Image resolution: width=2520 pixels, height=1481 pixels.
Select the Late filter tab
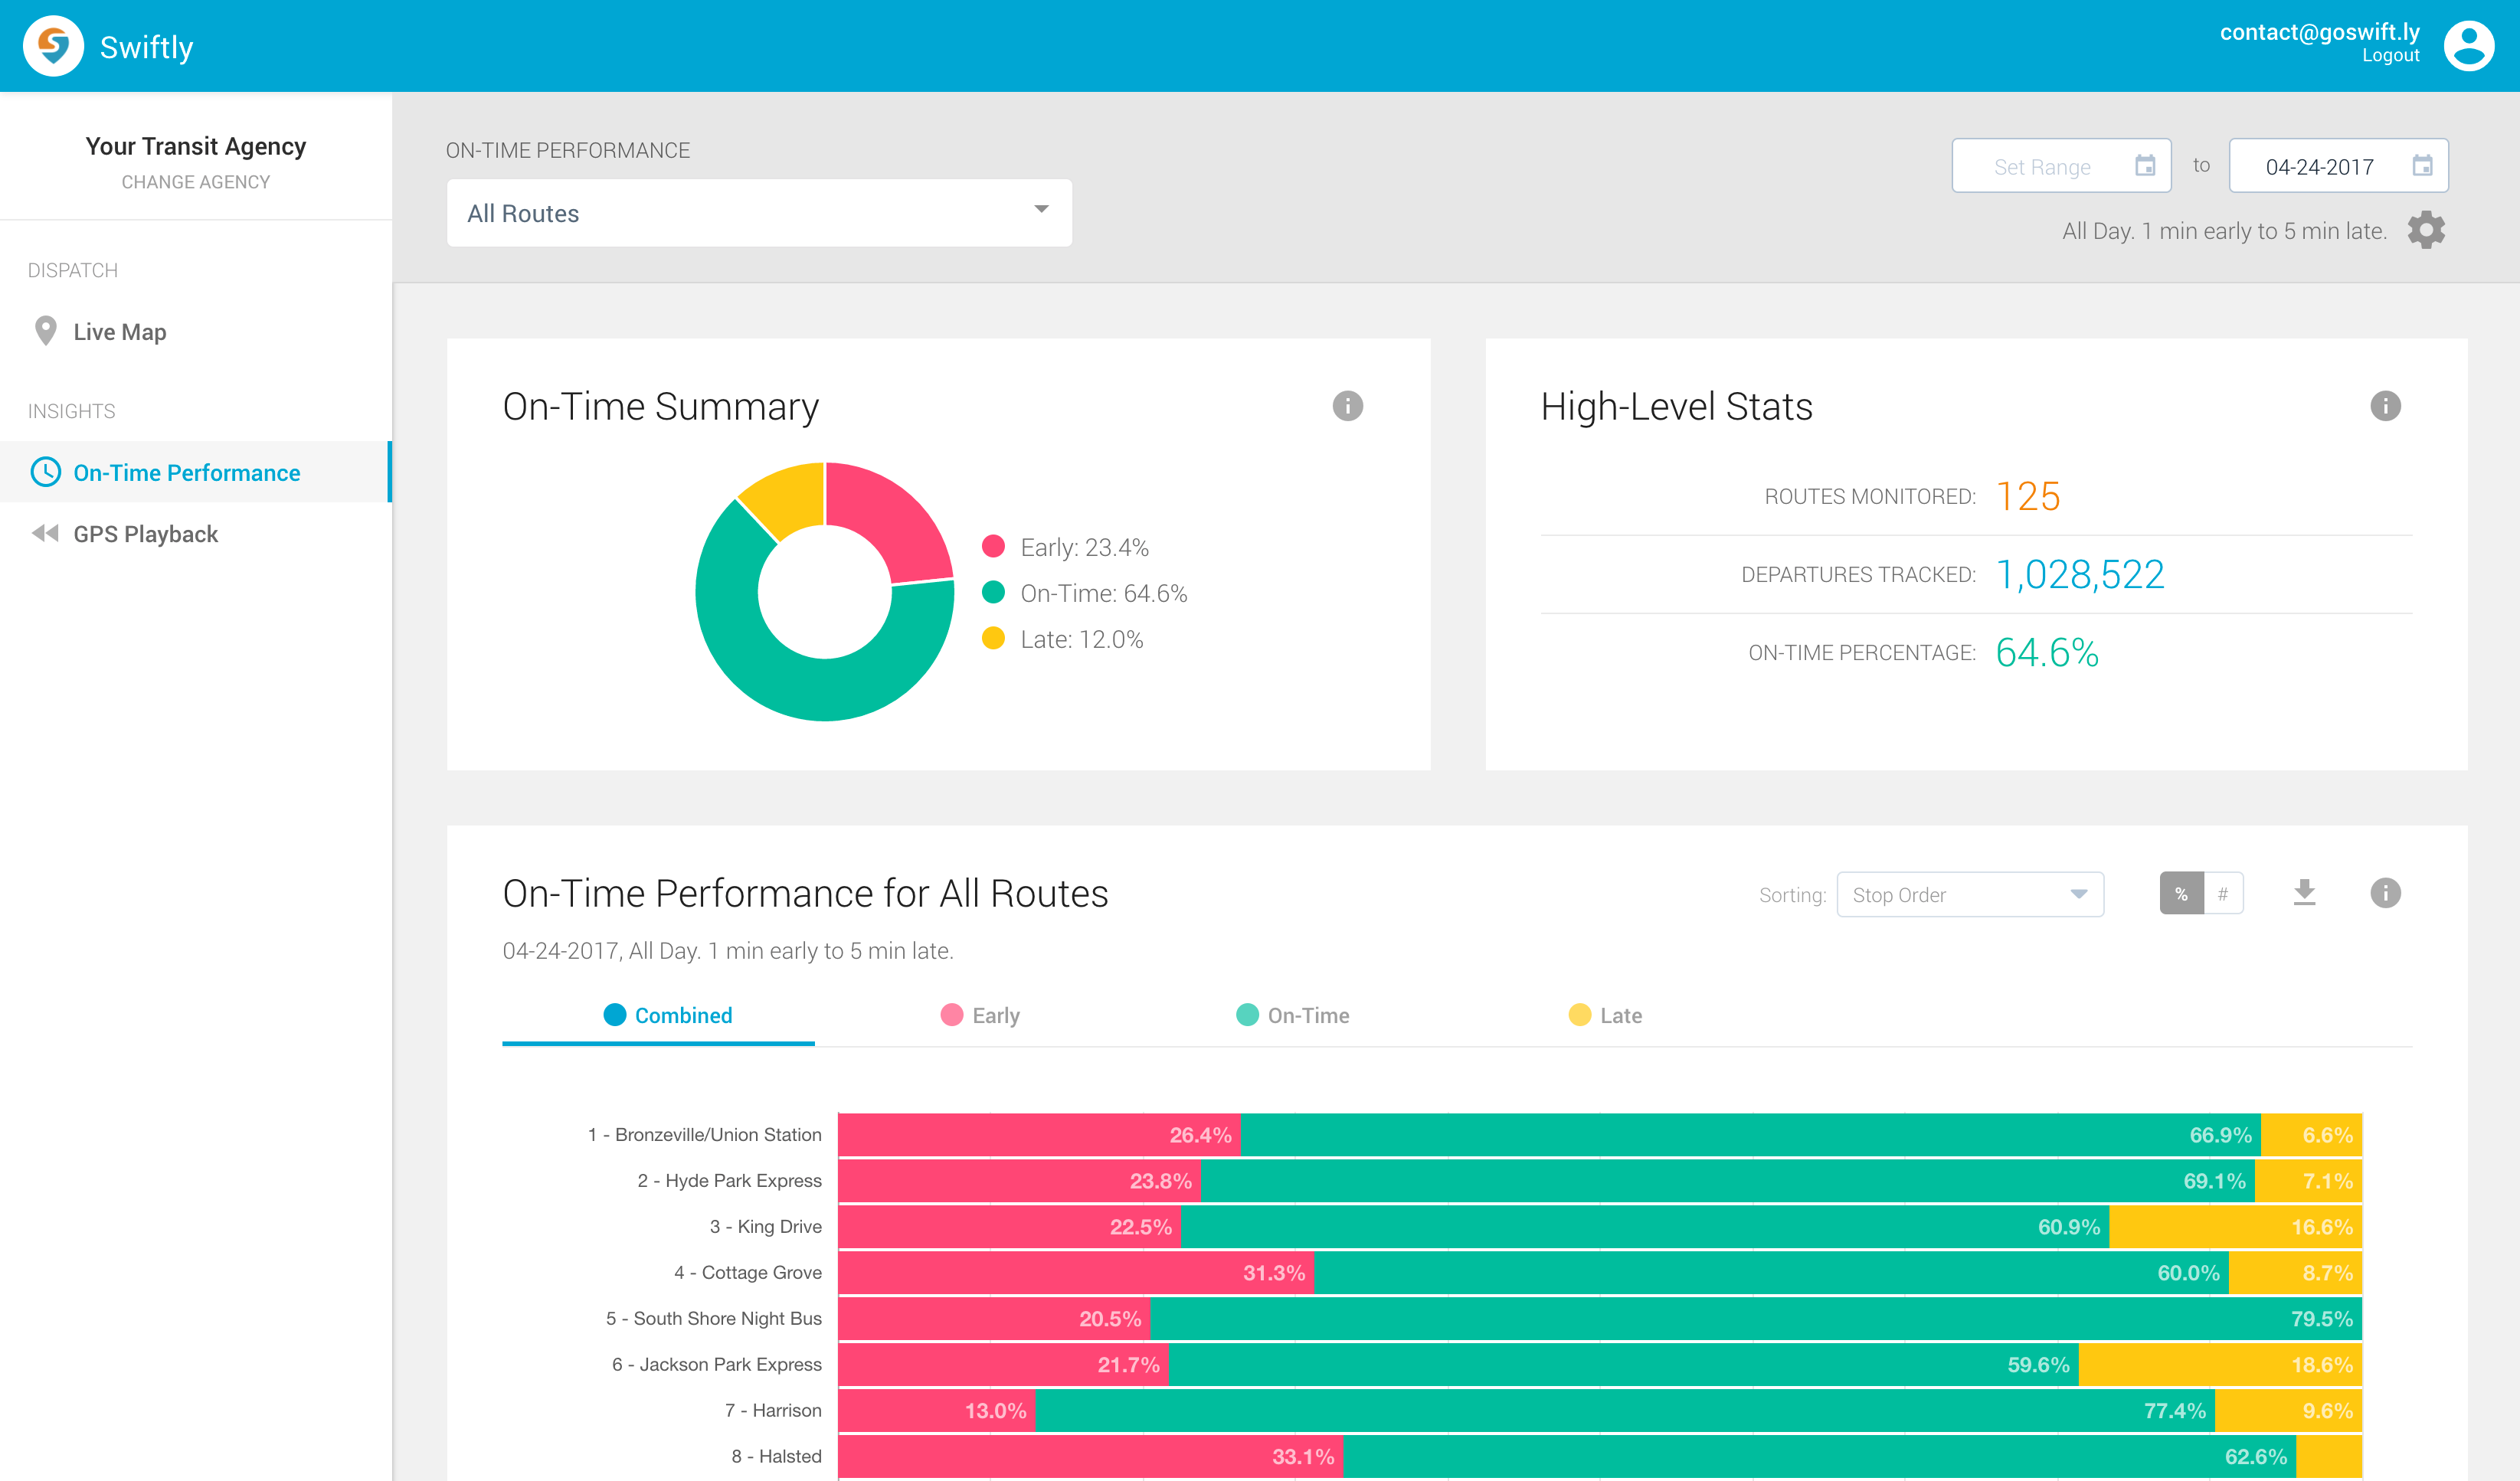tap(1605, 1015)
